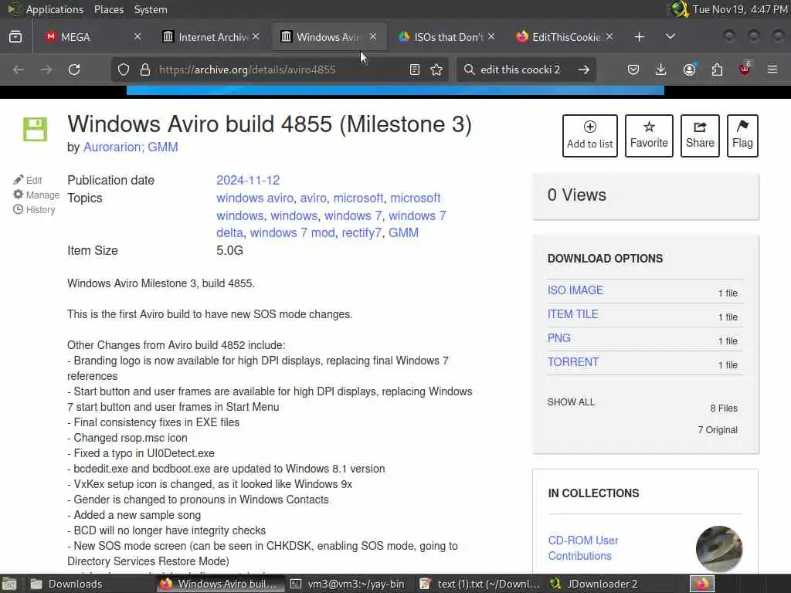Go back with the left arrow button
791x593 pixels.
[19, 69]
